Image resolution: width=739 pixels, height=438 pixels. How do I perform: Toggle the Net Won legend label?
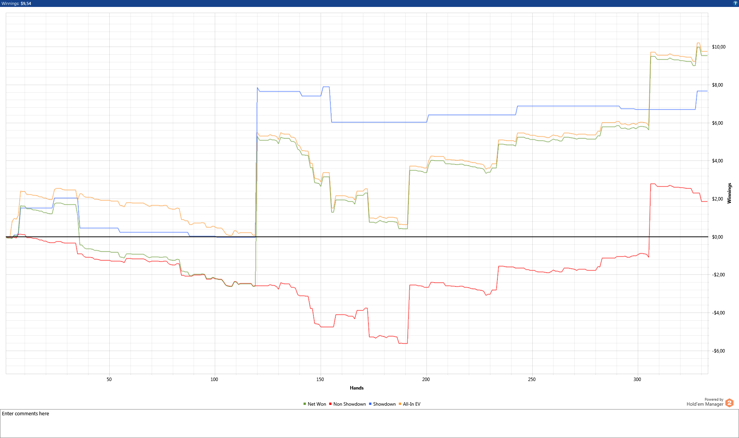click(x=317, y=404)
